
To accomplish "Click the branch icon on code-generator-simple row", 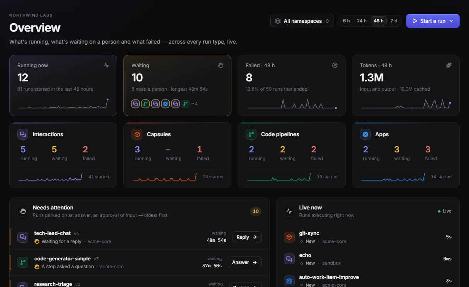I will pyautogui.click(x=23, y=262).
